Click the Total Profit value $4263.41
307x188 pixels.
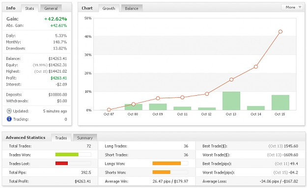click(83, 181)
